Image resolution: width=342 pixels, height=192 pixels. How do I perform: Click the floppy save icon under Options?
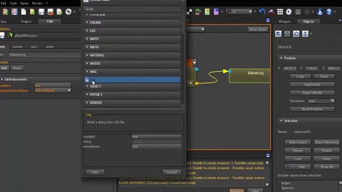(x=2, y=35)
